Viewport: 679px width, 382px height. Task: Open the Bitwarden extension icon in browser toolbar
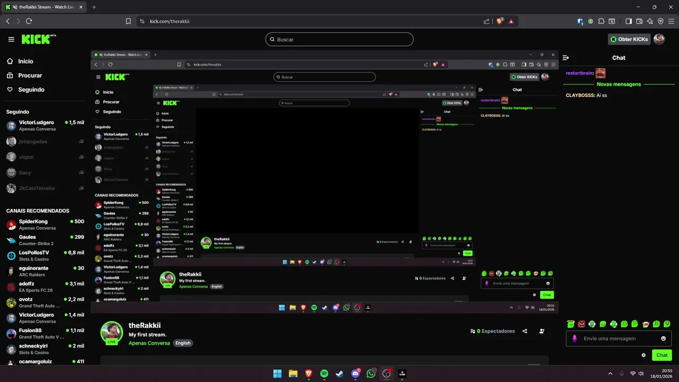(580, 21)
